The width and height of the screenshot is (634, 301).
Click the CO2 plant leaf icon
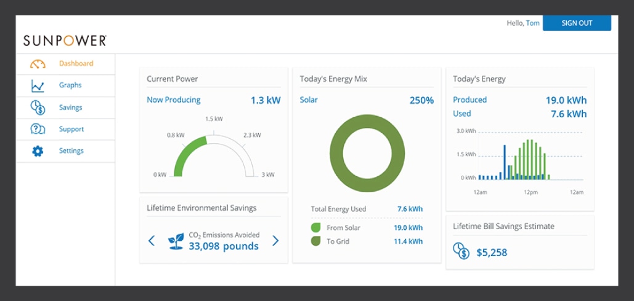176,241
